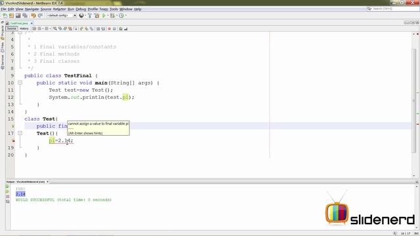Viewport: 420px width, 236px height.
Task: Re-run the program from the Output panel
Action: 7,186
